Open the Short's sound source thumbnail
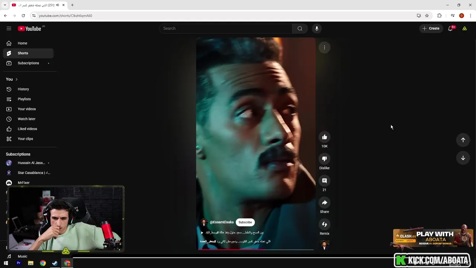Screen dimensions: 476x268 pyautogui.click(x=324, y=245)
